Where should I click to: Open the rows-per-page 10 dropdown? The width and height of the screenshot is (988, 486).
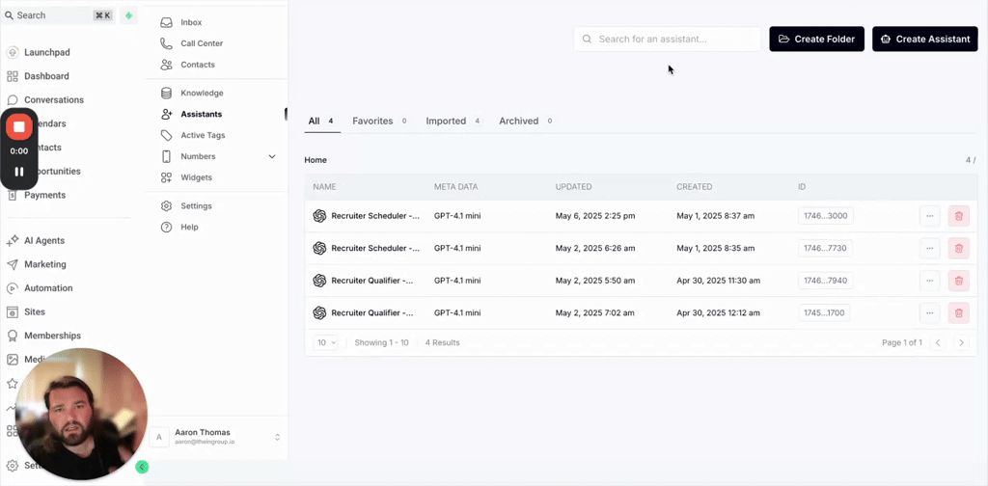point(326,342)
